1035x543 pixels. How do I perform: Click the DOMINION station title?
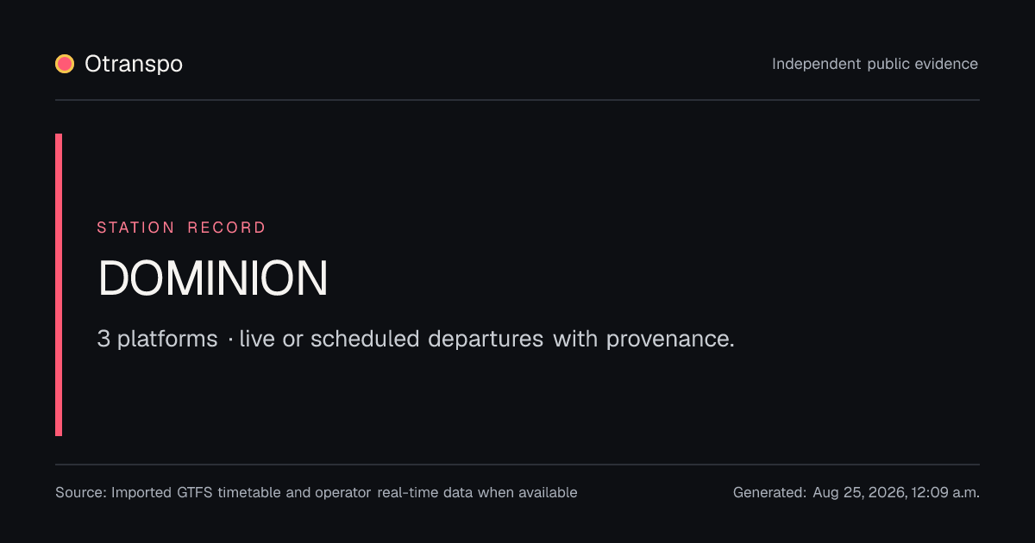(213, 278)
